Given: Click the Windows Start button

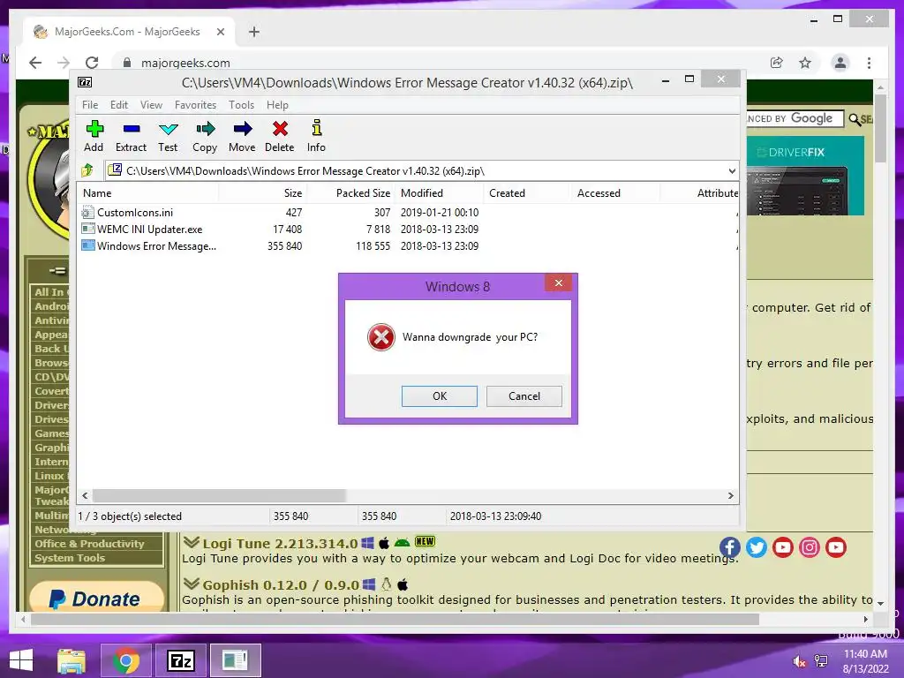Looking at the screenshot, I should (21, 660).
